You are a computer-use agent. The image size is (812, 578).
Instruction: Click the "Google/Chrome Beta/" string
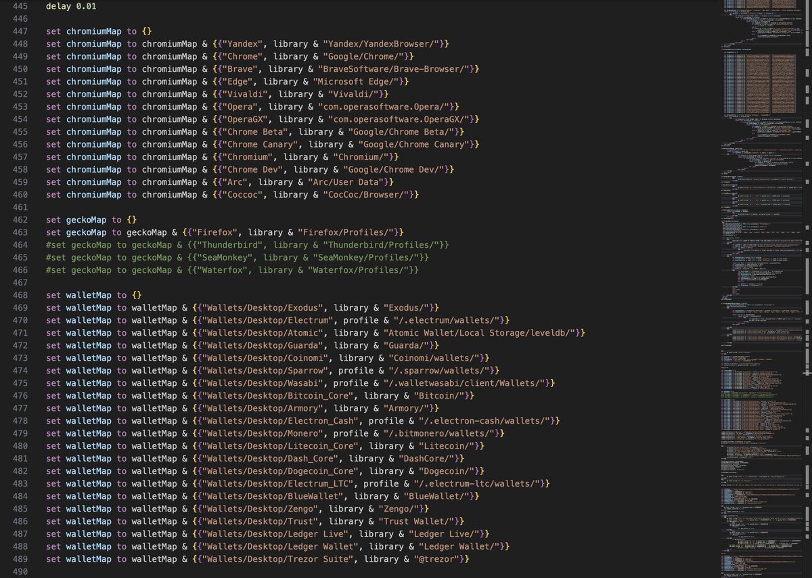pos(404,132)
